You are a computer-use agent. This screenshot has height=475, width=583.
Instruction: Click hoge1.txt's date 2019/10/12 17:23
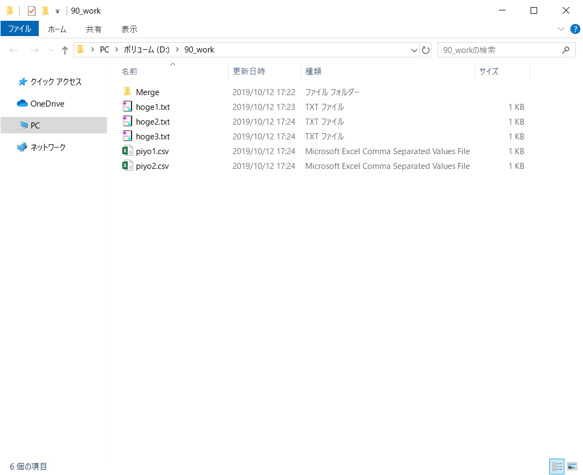(x=264, y=107)
